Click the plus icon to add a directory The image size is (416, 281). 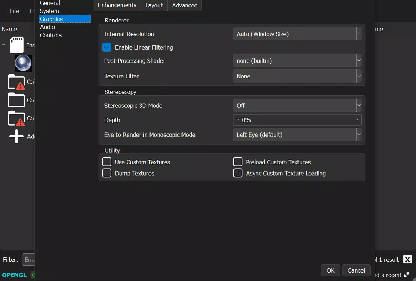click(x=17, y=136)
